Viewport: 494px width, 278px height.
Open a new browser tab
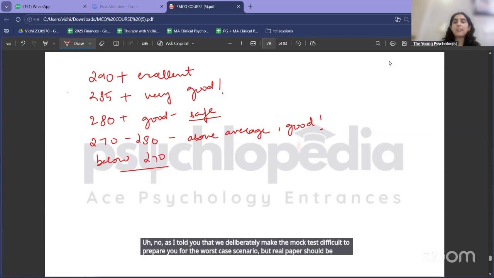point(250,7)
